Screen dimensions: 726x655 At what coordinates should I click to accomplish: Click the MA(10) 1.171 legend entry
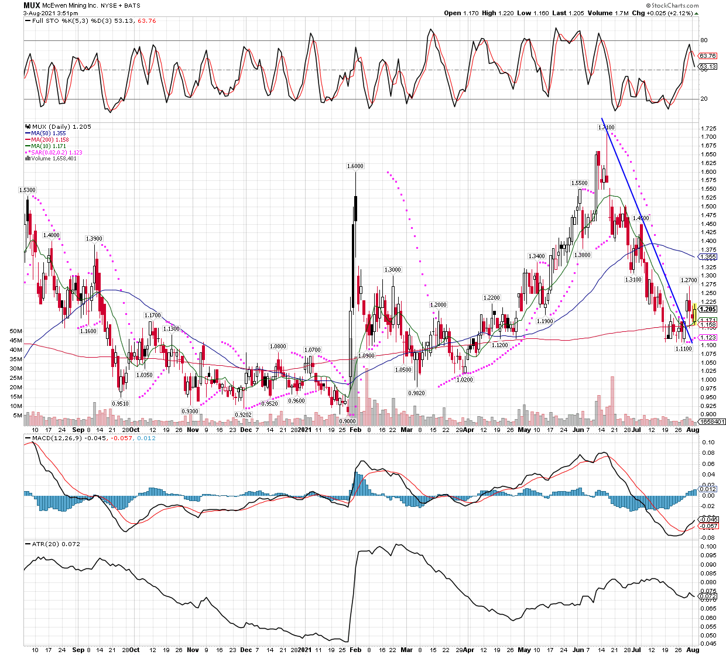[46, 146]
